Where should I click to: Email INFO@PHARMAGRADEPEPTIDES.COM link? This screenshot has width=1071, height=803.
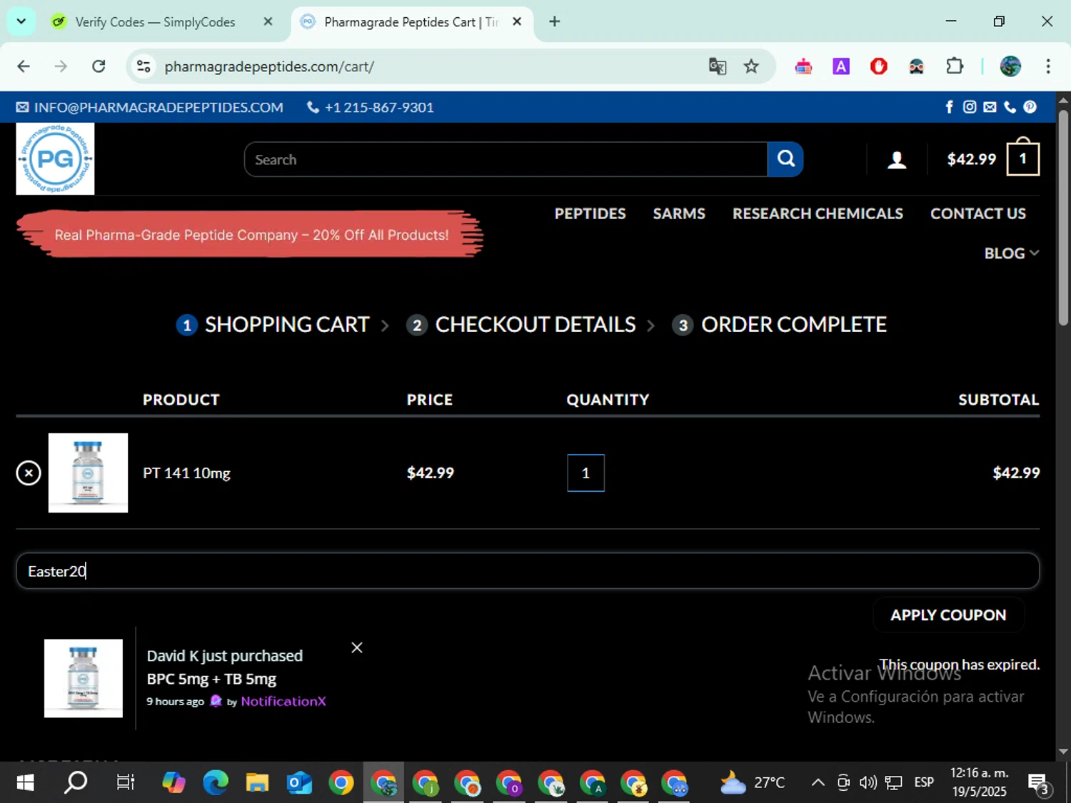pos(150,107)
